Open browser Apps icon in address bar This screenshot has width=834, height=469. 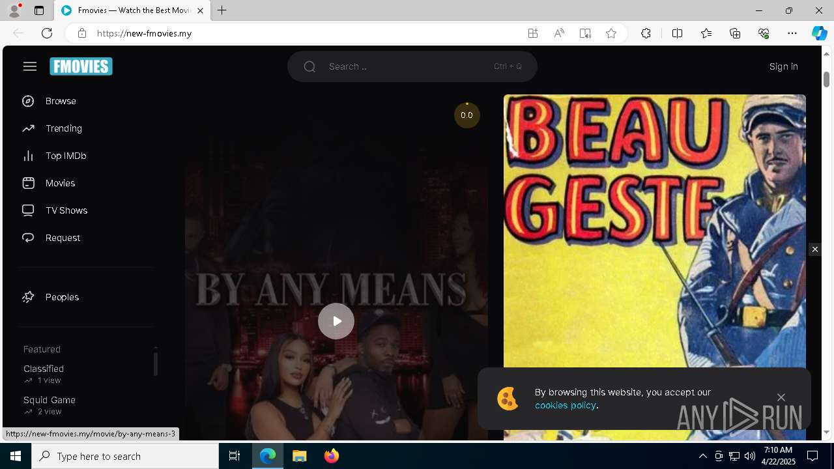coord(533,33)
